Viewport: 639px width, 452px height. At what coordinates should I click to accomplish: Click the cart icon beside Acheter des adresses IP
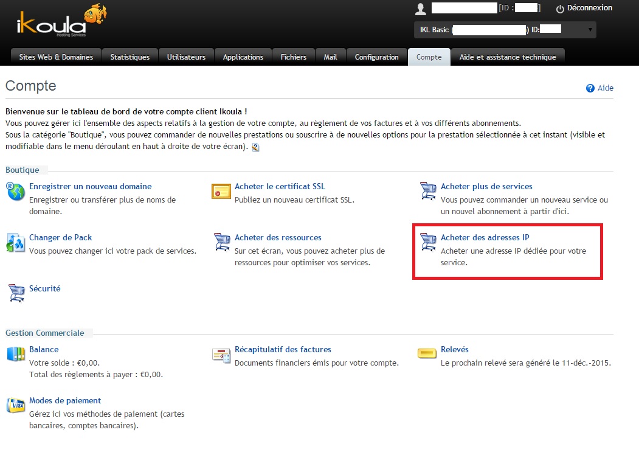pyautogui.click(x=427, y=242)
